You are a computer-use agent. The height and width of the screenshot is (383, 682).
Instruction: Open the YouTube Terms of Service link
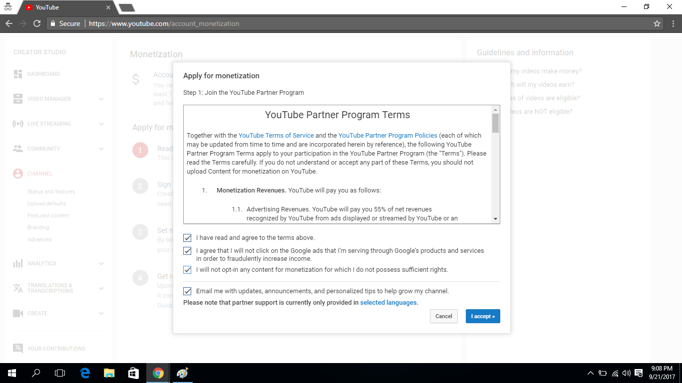pos(276,135)
